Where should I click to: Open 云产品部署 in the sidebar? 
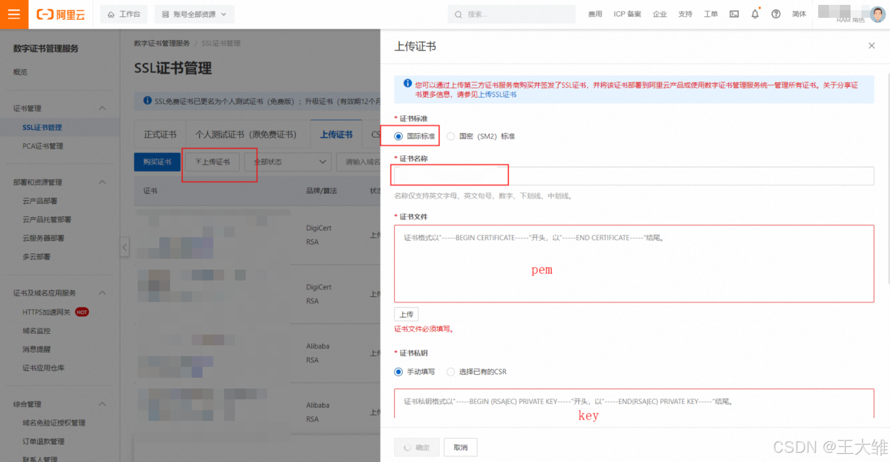click(40, 201)
